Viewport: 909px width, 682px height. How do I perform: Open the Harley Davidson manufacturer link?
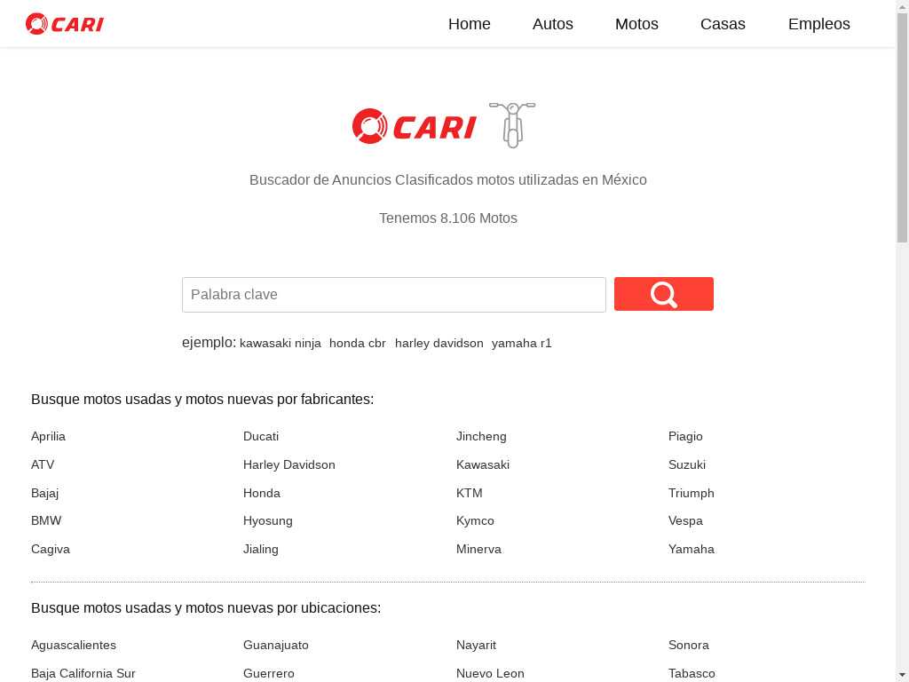point(289,464)
